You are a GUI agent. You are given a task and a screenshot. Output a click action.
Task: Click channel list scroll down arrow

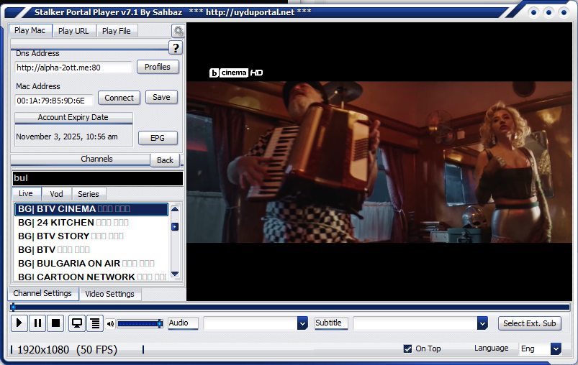175,274
